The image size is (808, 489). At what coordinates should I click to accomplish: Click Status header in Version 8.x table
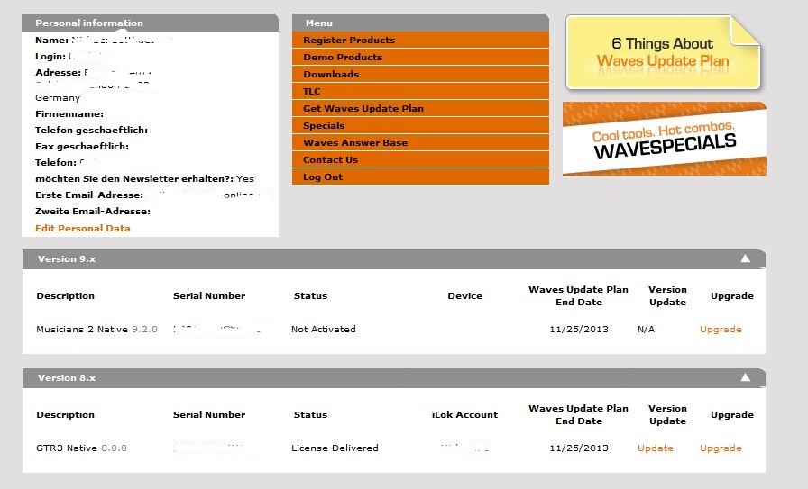click(310, 415)
